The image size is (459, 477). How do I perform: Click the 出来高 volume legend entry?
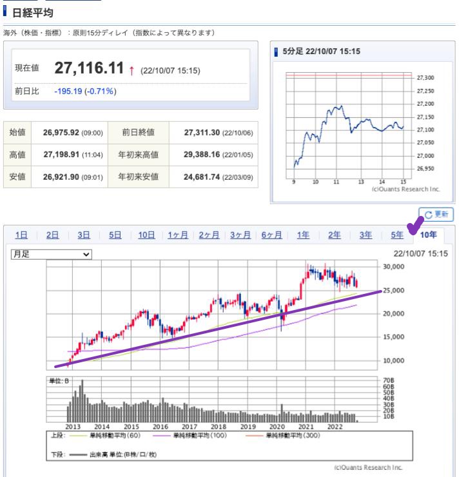(113, 455)
